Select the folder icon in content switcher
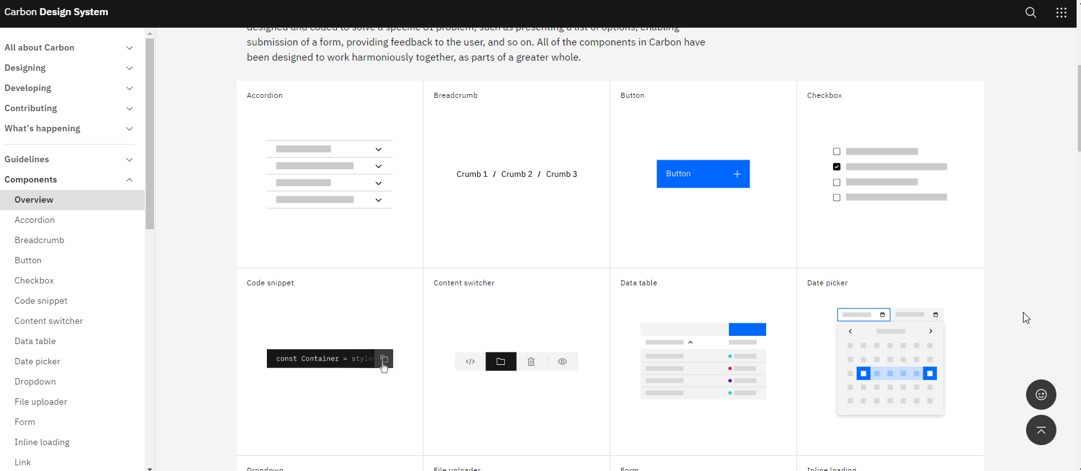1081x471 pixels. 501,362
